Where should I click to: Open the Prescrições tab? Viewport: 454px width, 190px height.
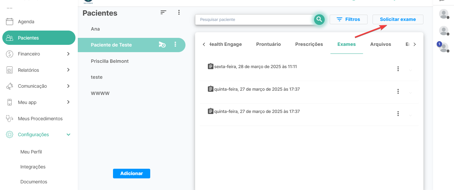coord(309,44)
